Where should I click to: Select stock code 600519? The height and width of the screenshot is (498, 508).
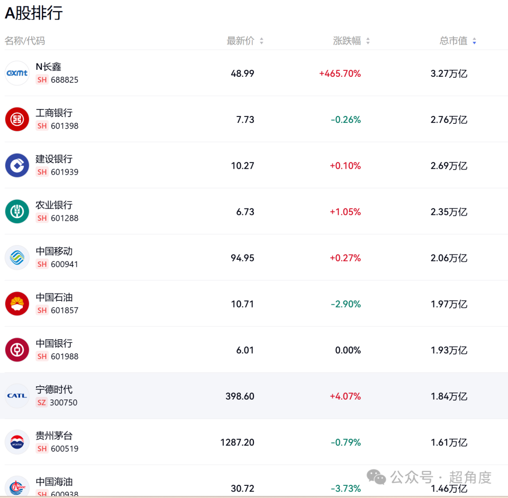65,449
